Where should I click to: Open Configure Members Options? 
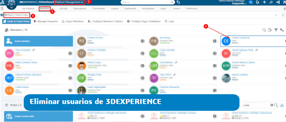[105, 21]
